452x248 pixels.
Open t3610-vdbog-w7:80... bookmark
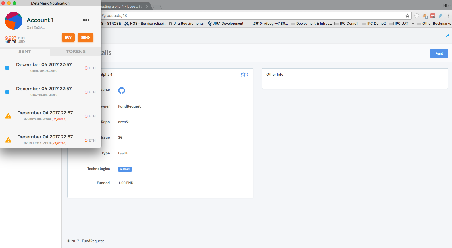(x=268, y=24)
